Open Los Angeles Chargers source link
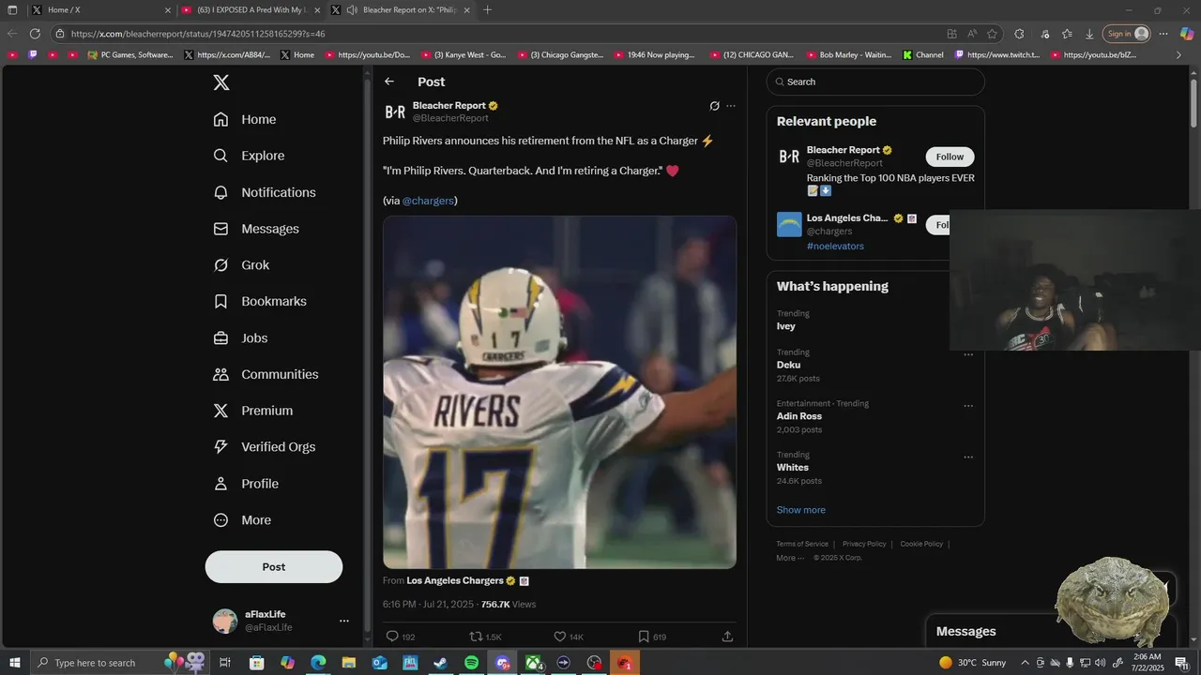 coord(455,580)
